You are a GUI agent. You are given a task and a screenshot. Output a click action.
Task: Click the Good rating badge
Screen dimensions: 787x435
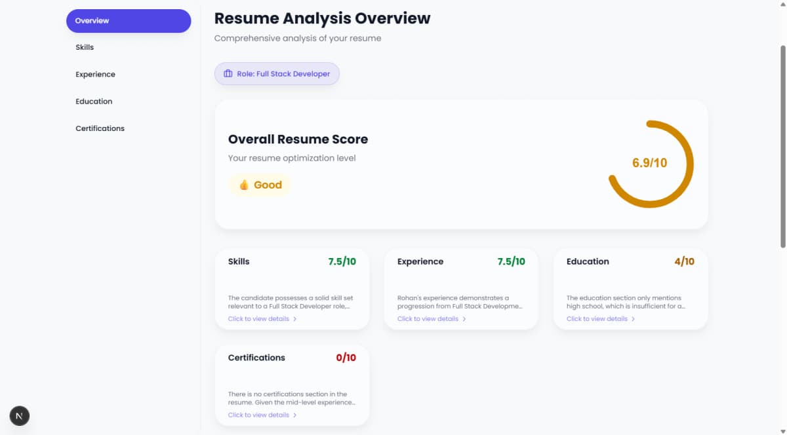click(x=260, y=185)
